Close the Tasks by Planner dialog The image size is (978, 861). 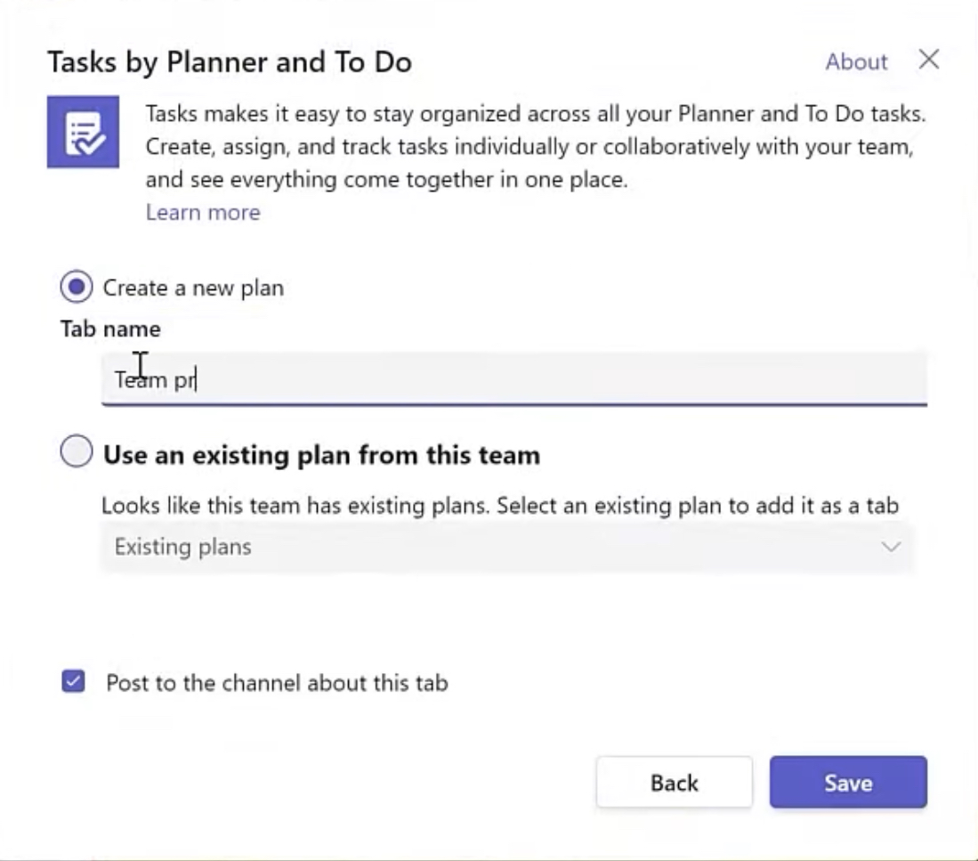click(x=929, y=60)
